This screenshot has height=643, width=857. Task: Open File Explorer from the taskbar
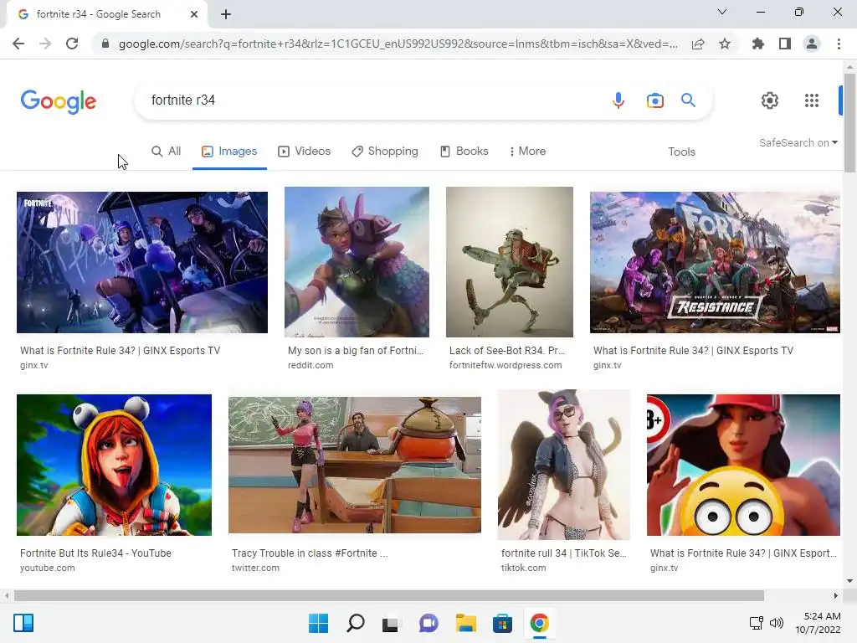[465, 623]
